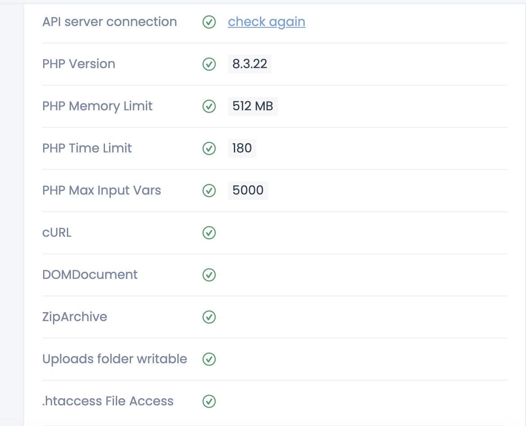Viewport: 526px width, 426px height.
Task: Click the PHP Time Limit checkmark icon
Action: (x=209, y=148)
